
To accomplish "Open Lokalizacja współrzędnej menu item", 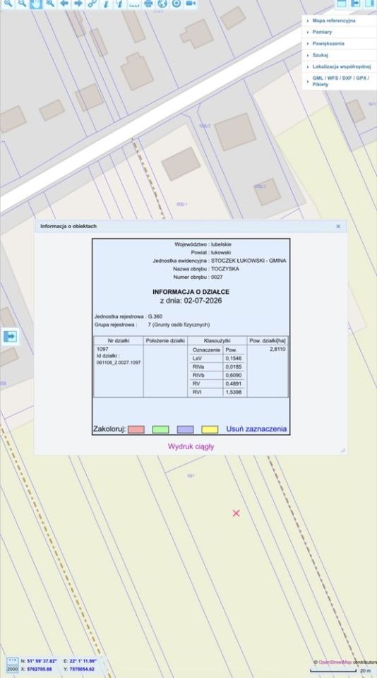I will pyautogui.click(x=342, y=66).
